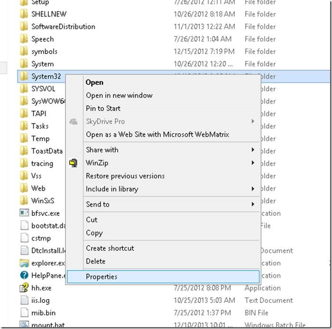This screenshot has height=329, width=332.
Task: Click the bootstat.dat file icon
Action: click(x=24, y=226)
